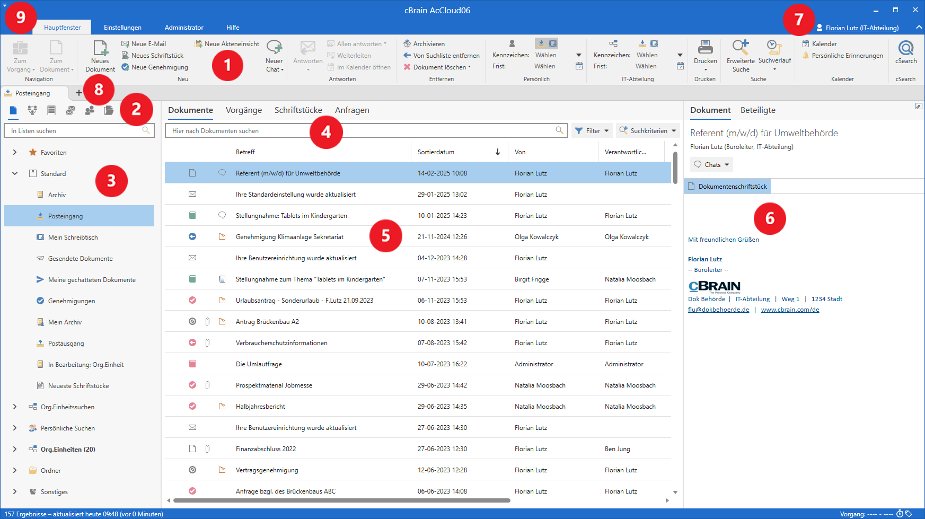Viewport: 925px width, 519px height.
Task: Click the search magnifier in document search
Action: point(559,130)
